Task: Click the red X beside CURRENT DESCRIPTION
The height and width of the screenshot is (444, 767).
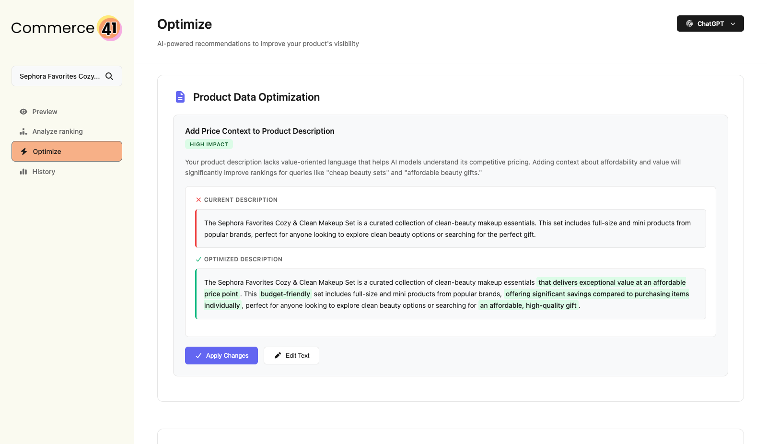Action: [198, 199]
